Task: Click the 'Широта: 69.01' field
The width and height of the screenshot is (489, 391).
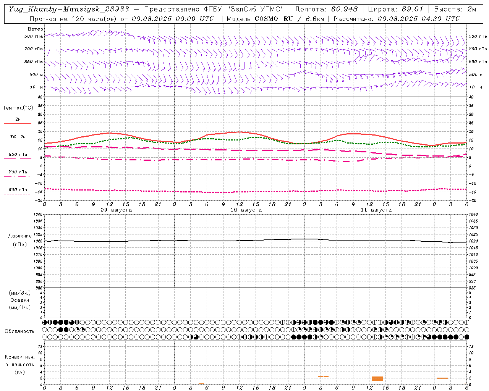Action: [x=396, y=9]
